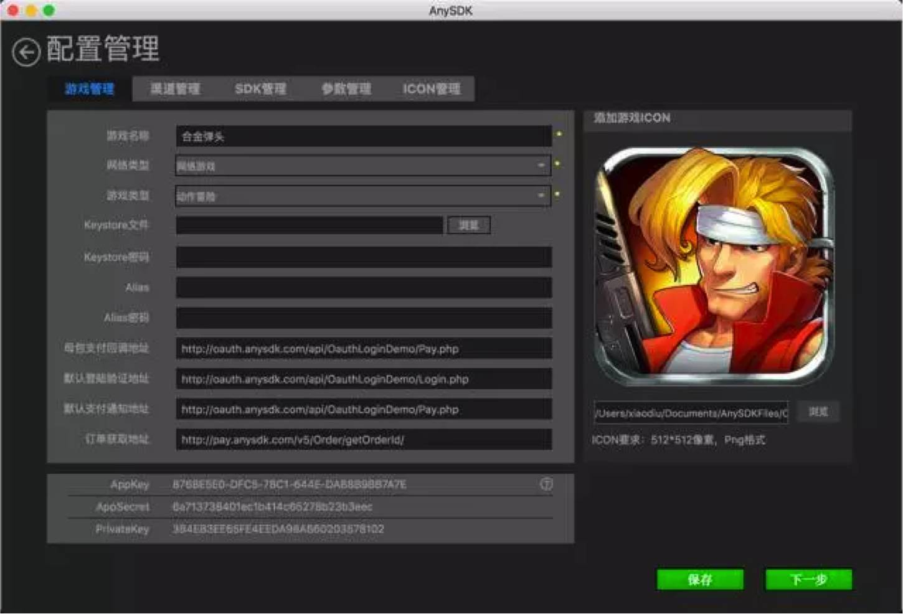903x614 pixels.
Task: Expand the 游戏类型 dropdown
Action: coord(364,196)
